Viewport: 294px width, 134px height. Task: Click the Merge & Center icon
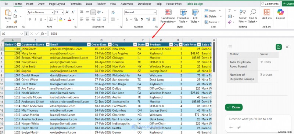click(113, 19)
